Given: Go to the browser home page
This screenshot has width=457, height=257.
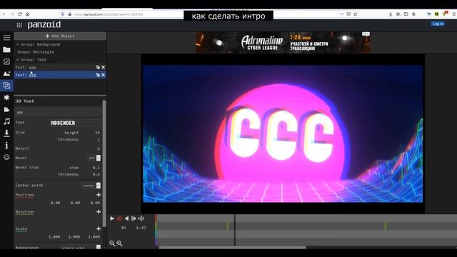Looking at the screenshot, I should coord(27,14).
